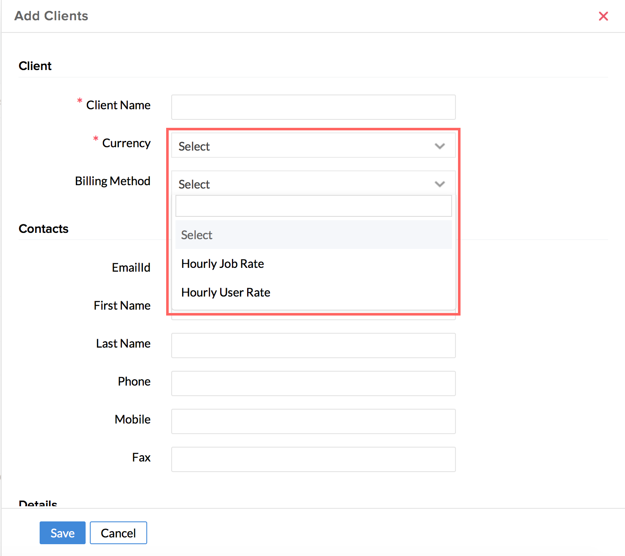Click the 'Contacts' section heading

(43, 229)
